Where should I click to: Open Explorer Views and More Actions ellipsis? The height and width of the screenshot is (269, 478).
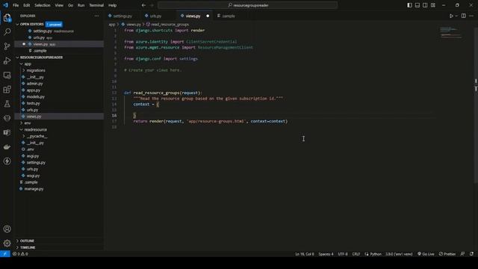tap(96, 16)
